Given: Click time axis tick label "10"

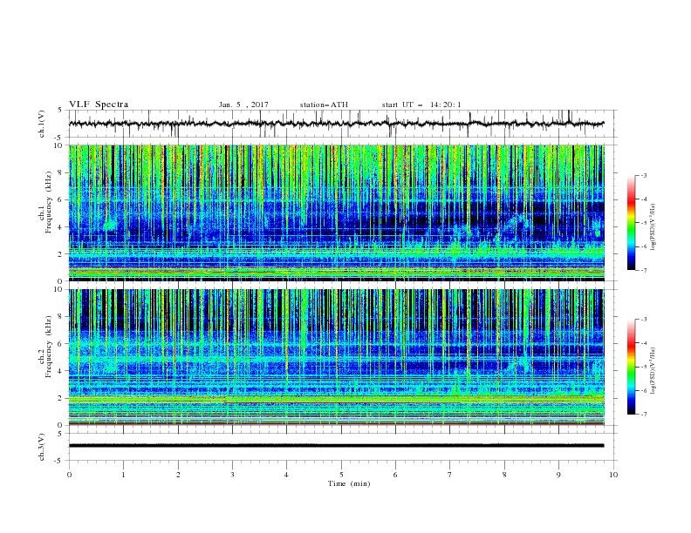Looking at the screenshot, I should (x=613, y=475).
